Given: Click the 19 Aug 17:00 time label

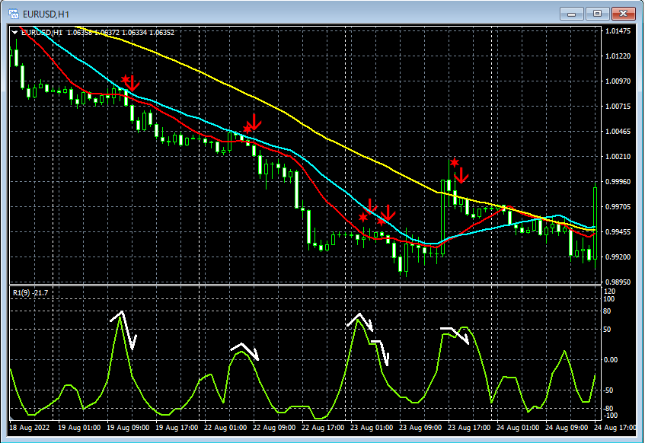Looking at the screenshot, I should tap(177, 427).
